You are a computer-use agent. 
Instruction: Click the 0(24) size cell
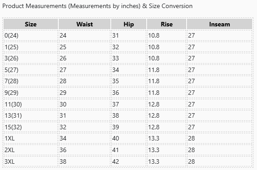click(31, 35)
